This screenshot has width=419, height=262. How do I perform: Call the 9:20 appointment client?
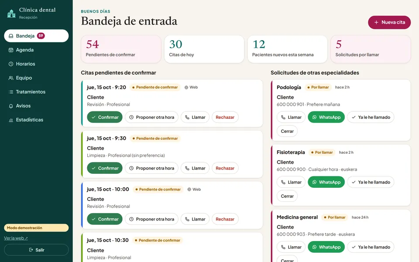pyautogui.click(x=195, y=117)
